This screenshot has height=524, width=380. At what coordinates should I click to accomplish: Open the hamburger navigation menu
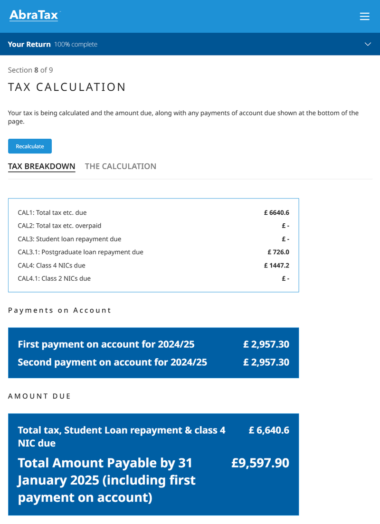pyautogui.click(x=365, y=16)
